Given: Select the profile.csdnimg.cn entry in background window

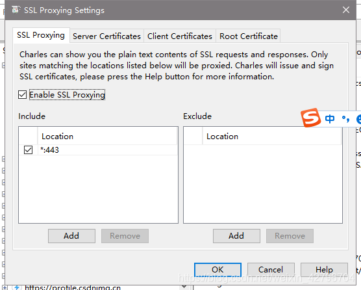Looking at the screenshot, I should (73, 287).
